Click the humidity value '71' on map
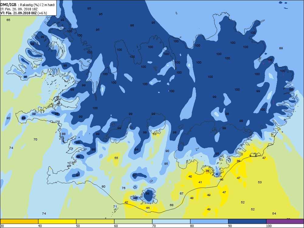The image size is (304, 228). point(115,207)
